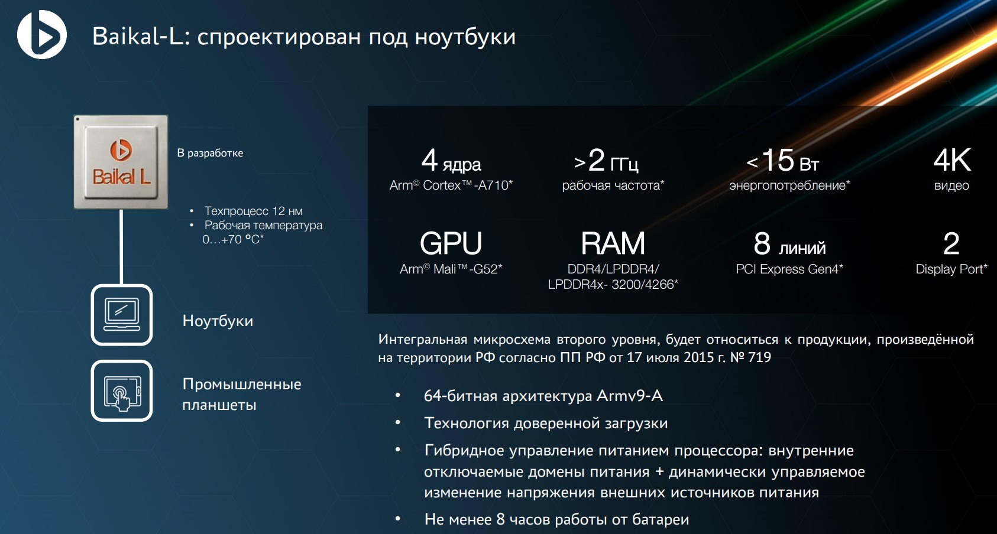Screen dimensions: 997x534
Task: Click the 'GPU' spec heading
Action: (451, 243)
